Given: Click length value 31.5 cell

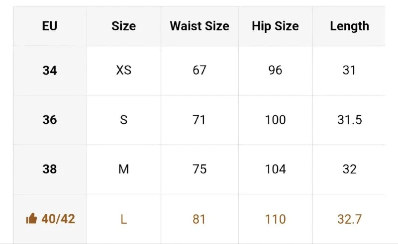Looking at the screenshot, I should [x=349, y=120].
